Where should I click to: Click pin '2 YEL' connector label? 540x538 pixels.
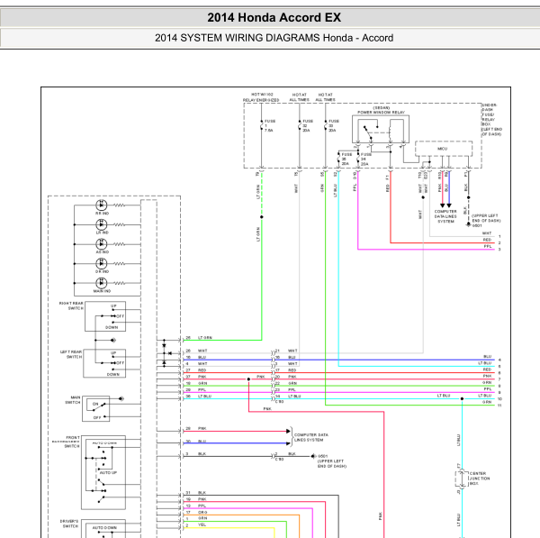[x=196, y=524]
